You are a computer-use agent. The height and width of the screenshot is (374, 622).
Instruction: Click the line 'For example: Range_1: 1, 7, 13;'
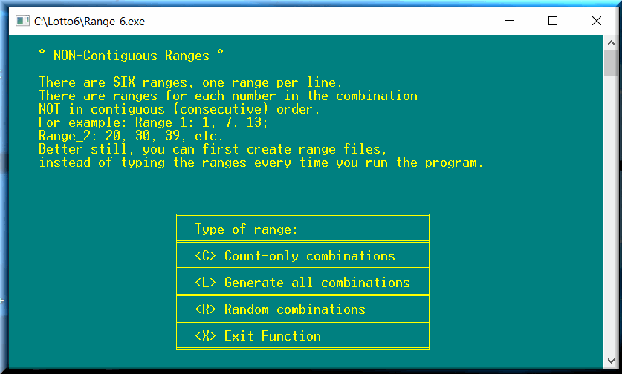tap(153, 122)
